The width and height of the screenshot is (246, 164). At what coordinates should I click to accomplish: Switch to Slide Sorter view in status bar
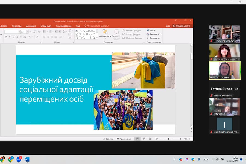[x=144, y=139]
